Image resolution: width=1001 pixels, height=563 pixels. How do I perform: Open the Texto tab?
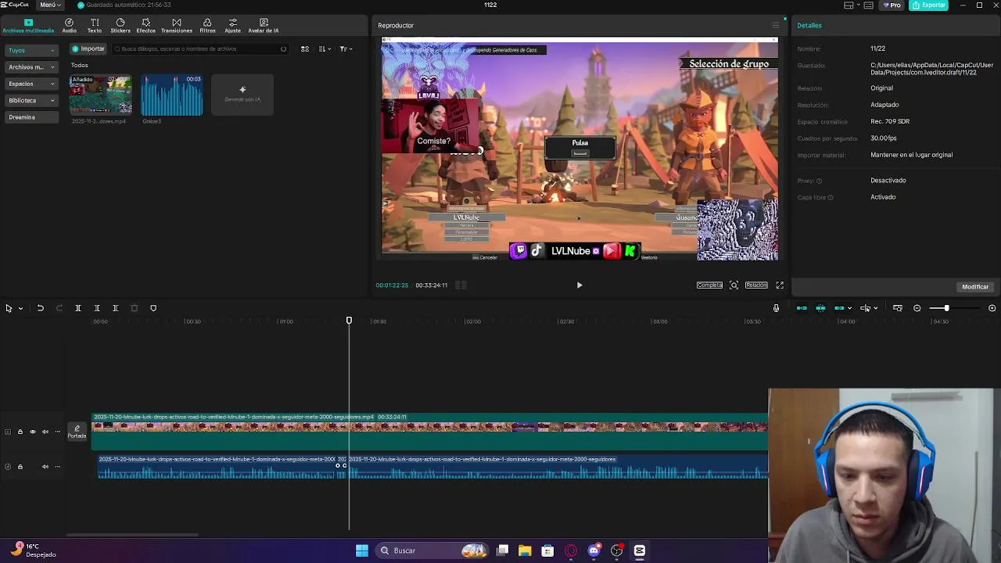point(95,26)
